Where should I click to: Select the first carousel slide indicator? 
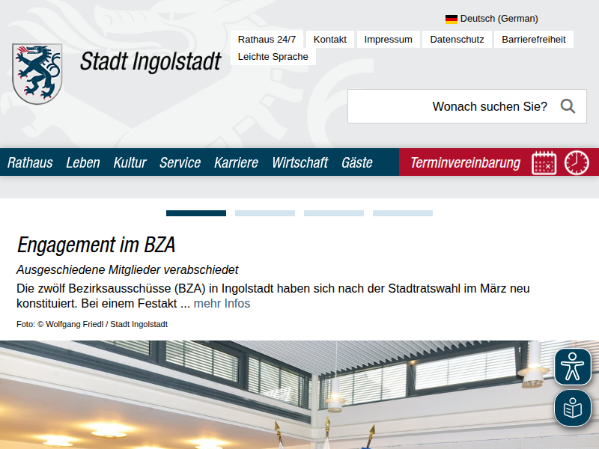[x=196, y=213]
